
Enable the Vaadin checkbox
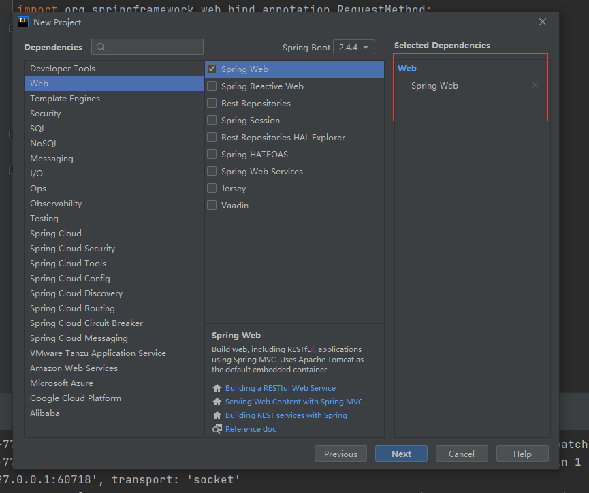pos(212,205)
